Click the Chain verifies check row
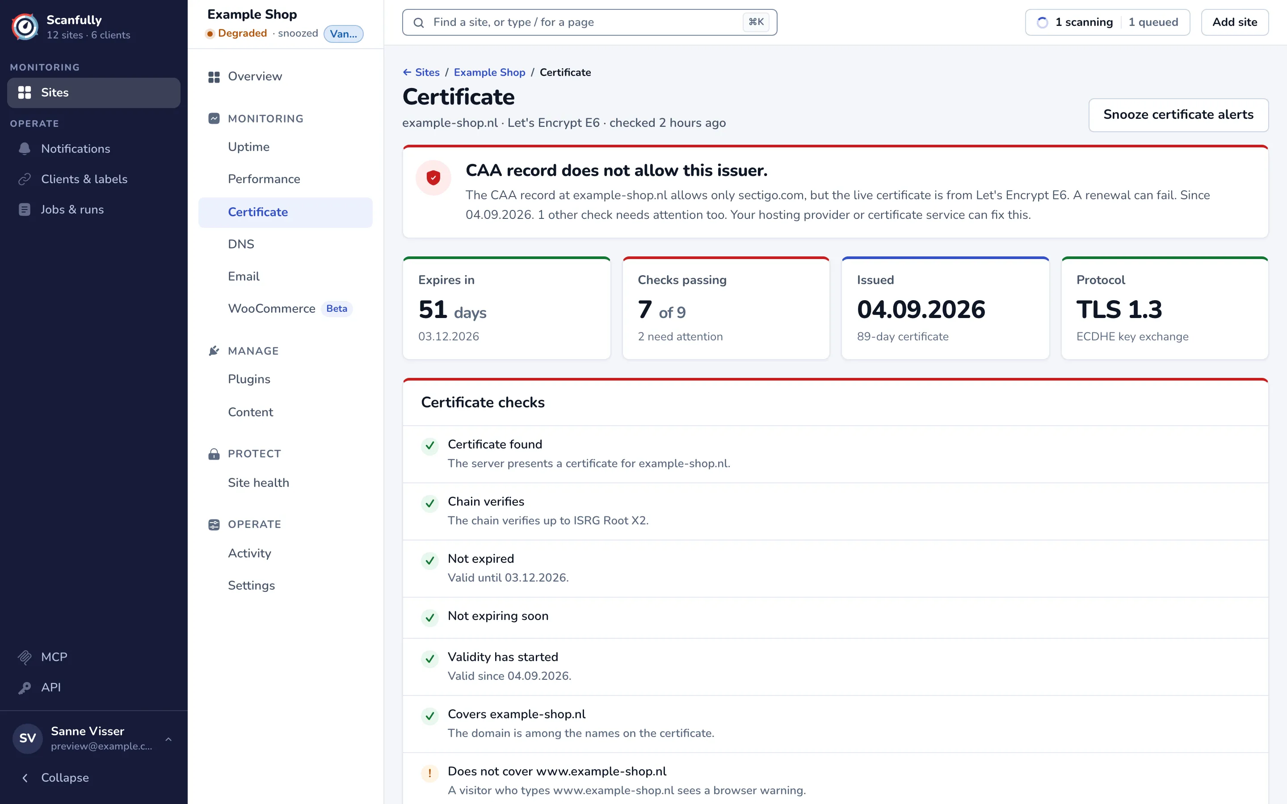This screenshot has height=804, width=1287. click(836, 511)
